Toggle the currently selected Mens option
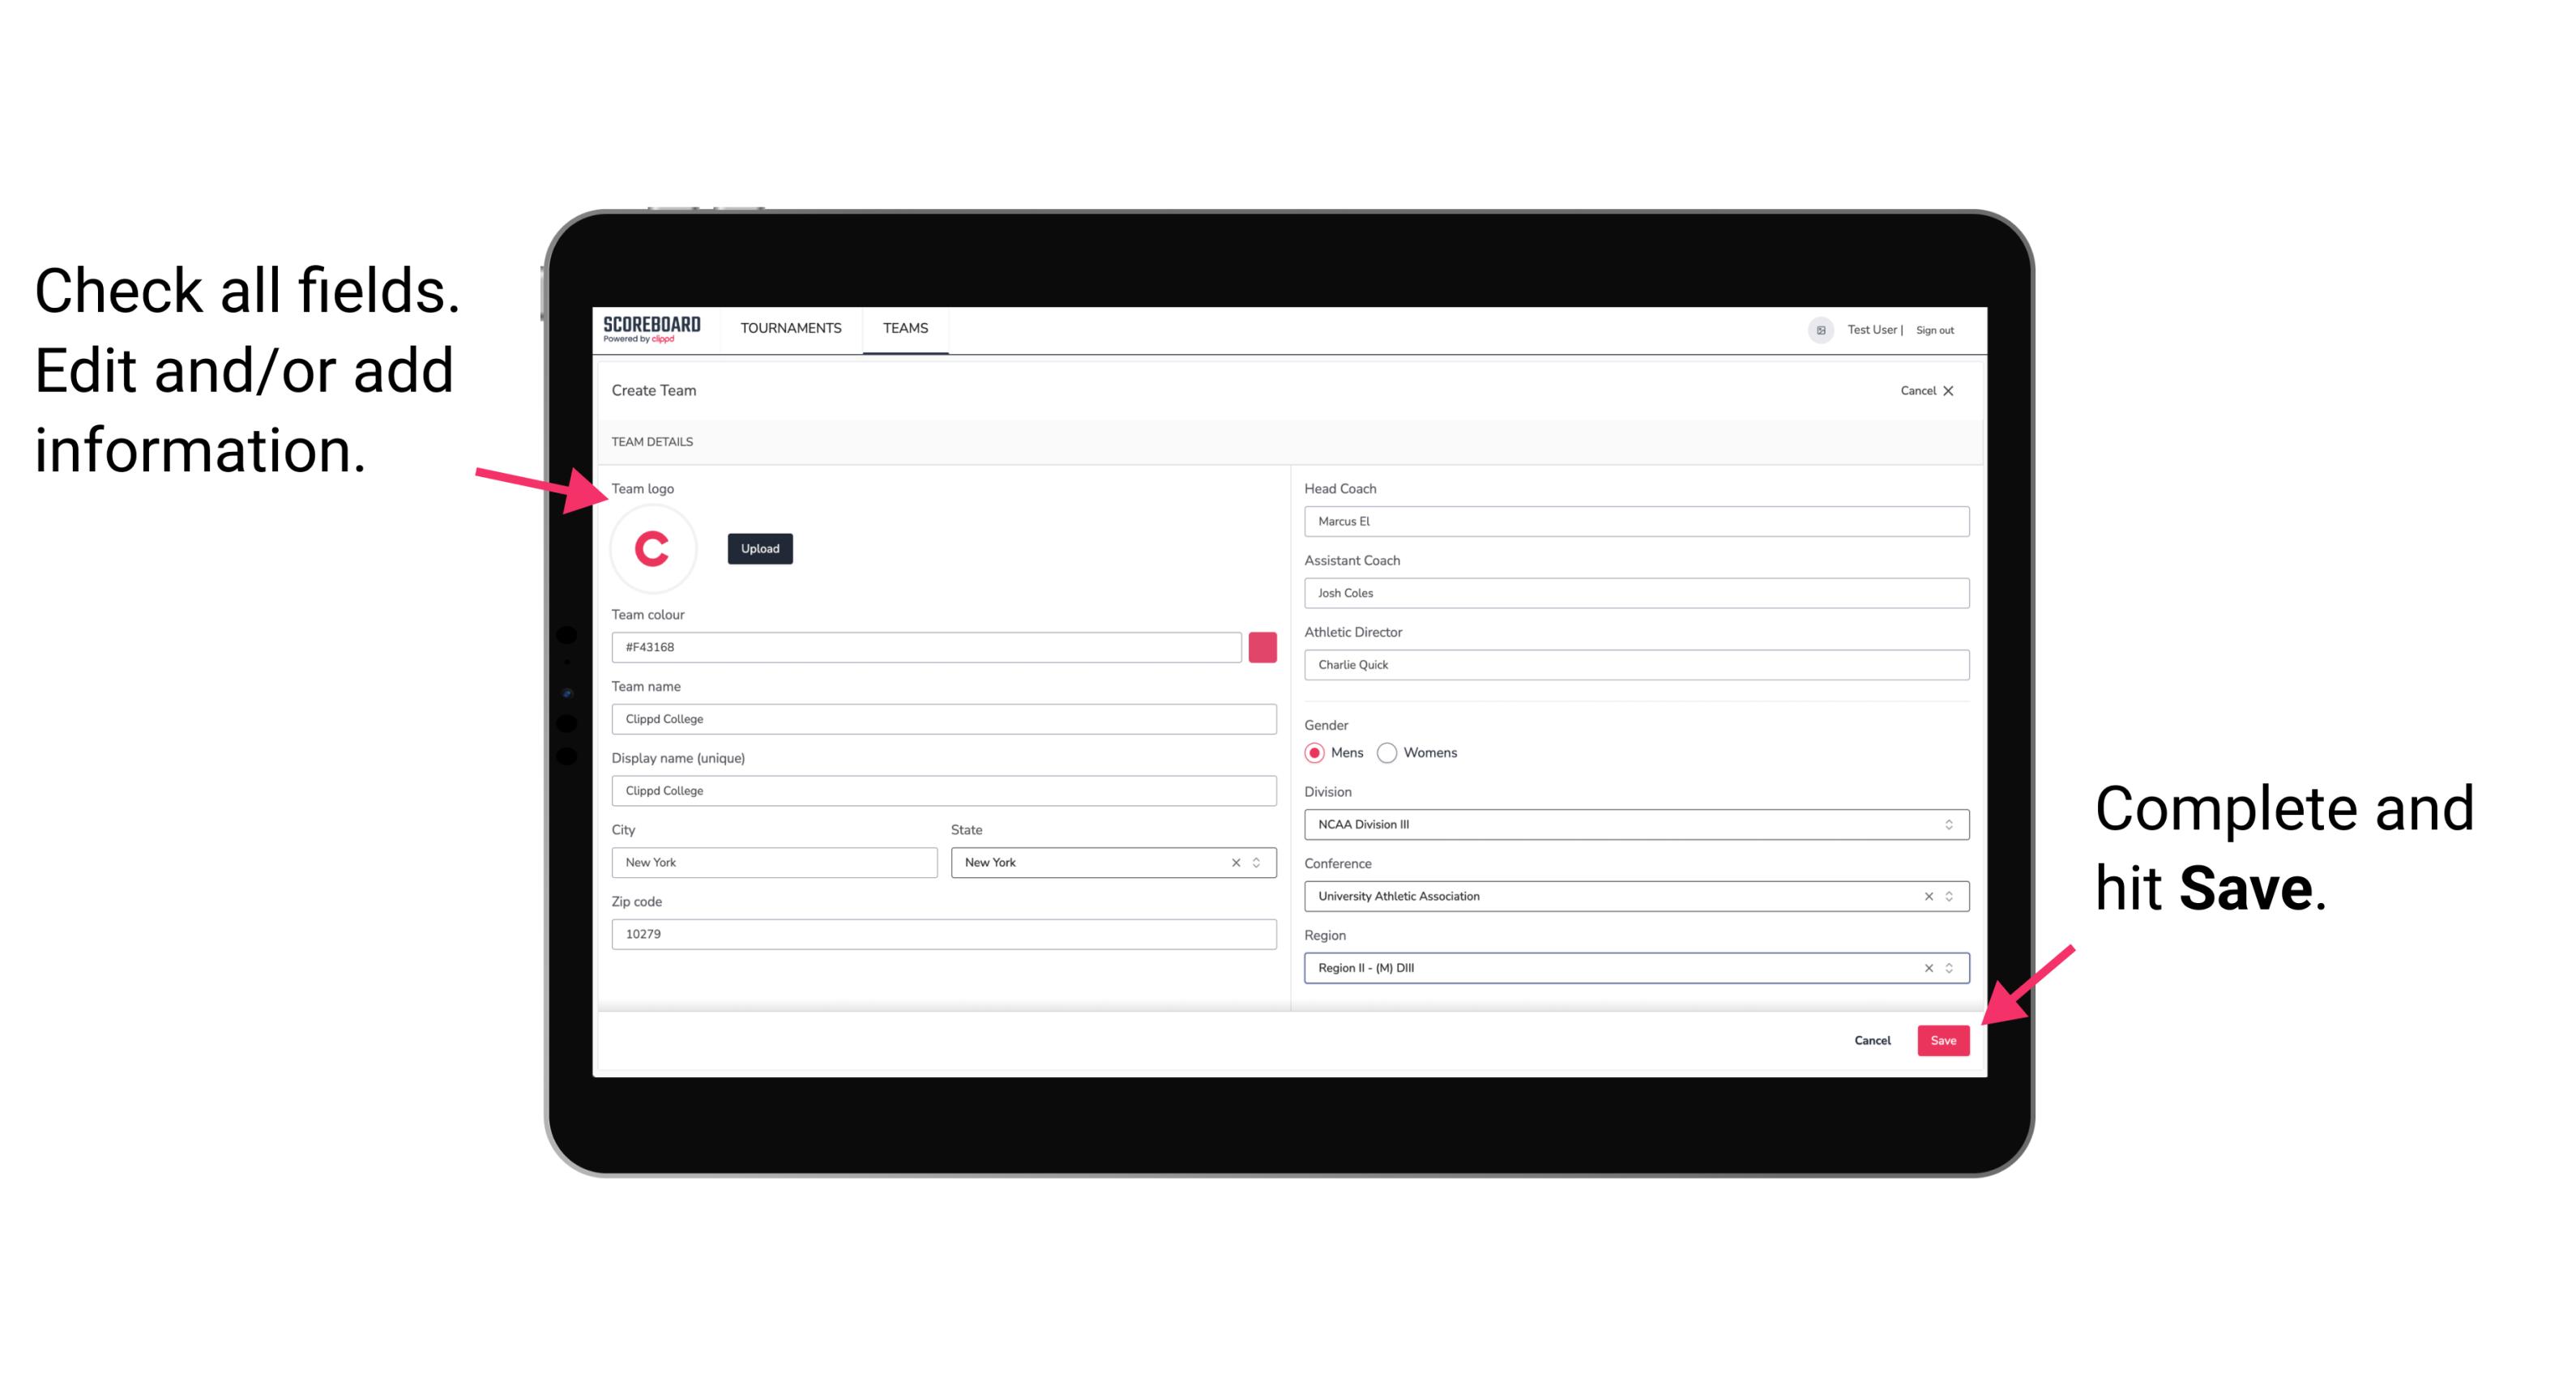The width and height of the screenshot is (2576, 1385). point(1314,752)
